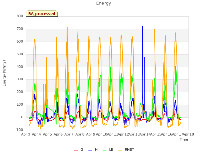Click the 400 y-axis tick value
This screenshot has width=208, height=156.
(x=20, y=67)
